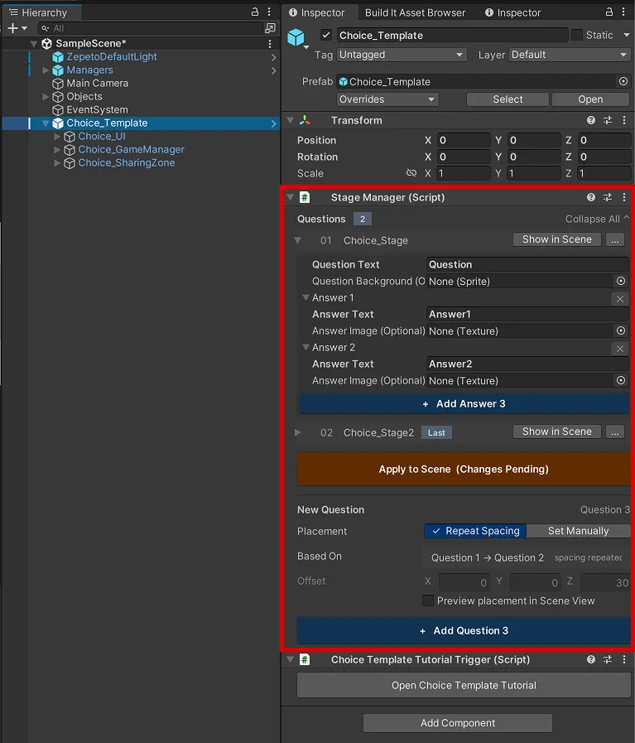Open SampleScene context menu dots

coord(269,44)
